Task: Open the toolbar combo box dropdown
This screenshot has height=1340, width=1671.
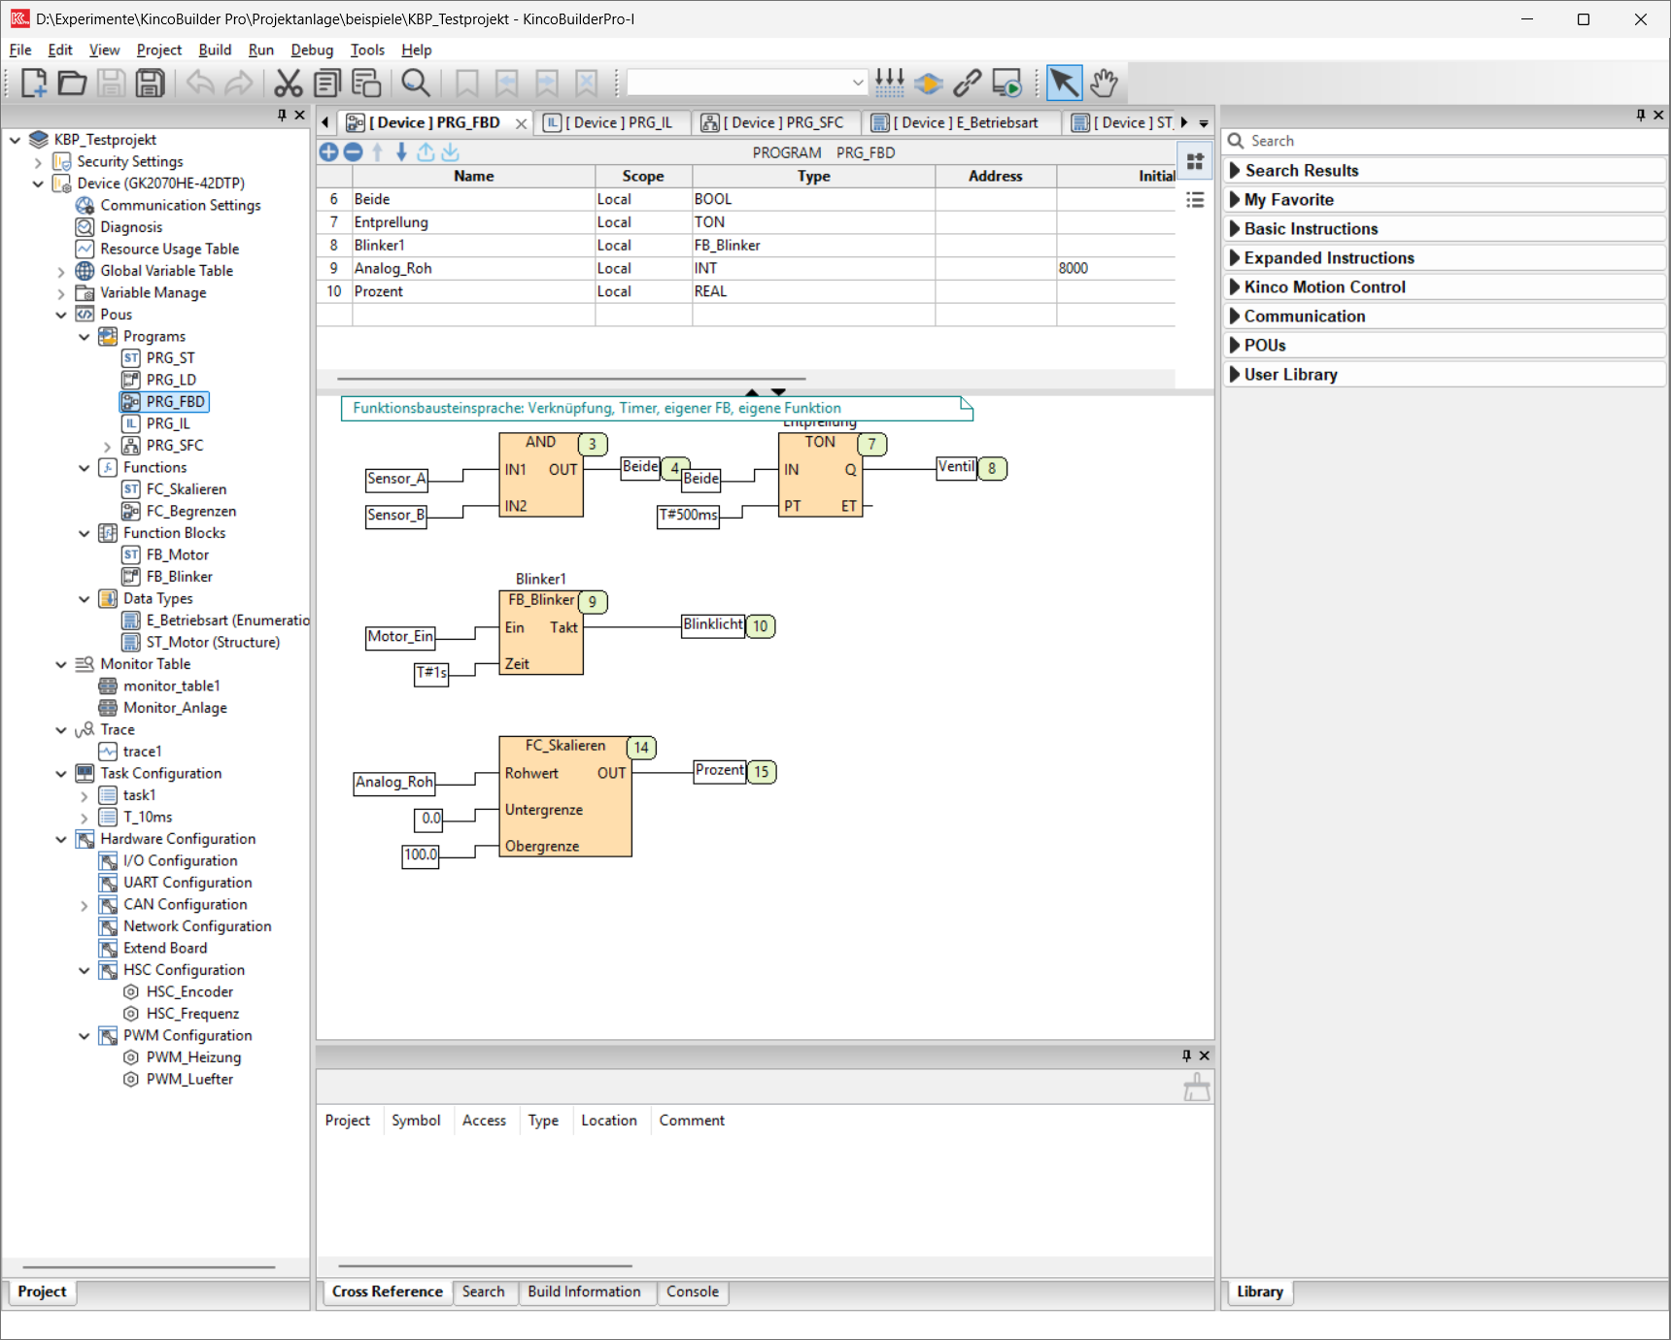Action: 858,84
